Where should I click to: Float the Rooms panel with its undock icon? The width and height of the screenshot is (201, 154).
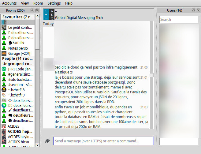pyautogui.click(x=32, y=10)
